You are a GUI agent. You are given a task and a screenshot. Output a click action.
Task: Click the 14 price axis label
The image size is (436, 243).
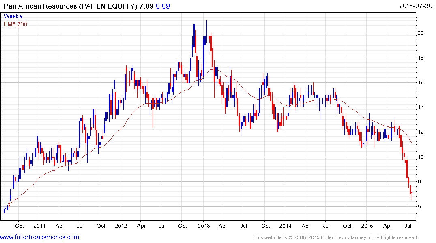click(421, 107)
